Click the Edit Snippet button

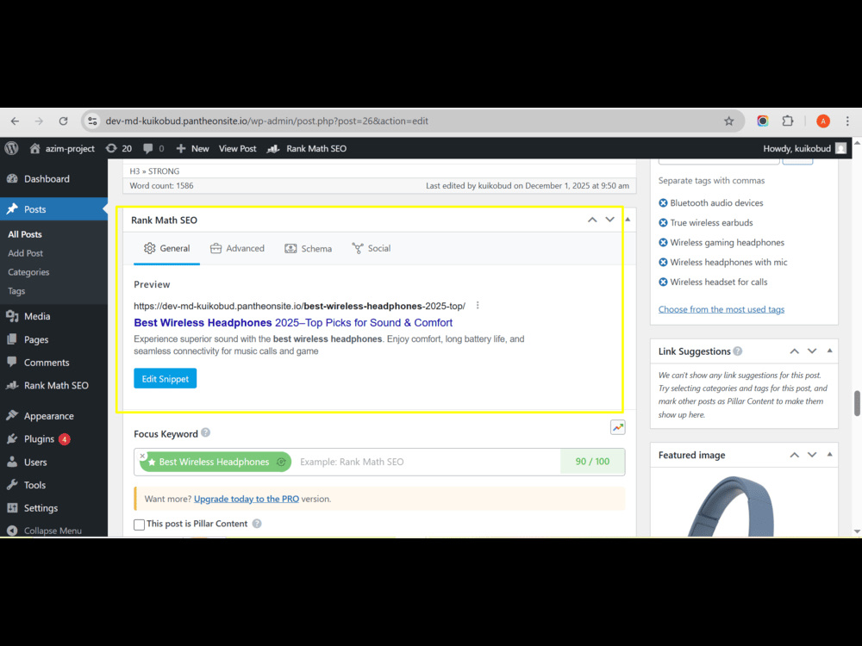165,378
